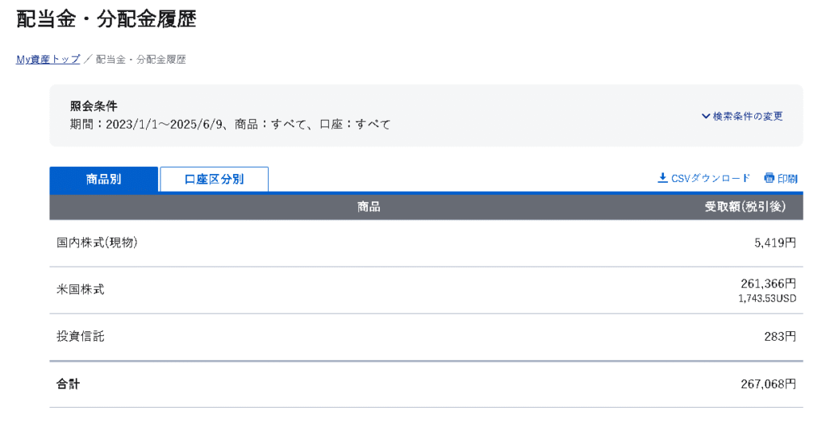Viewport: 826px width, 423px height.
Task: Open the My資産トップ breadcrumb link
Action: [48, 60]
